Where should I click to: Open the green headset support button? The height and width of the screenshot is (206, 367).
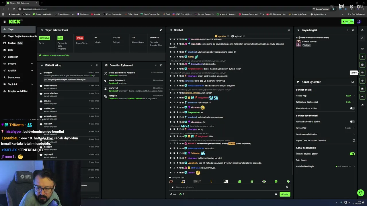pyautogui.click(x=361, y=193)
